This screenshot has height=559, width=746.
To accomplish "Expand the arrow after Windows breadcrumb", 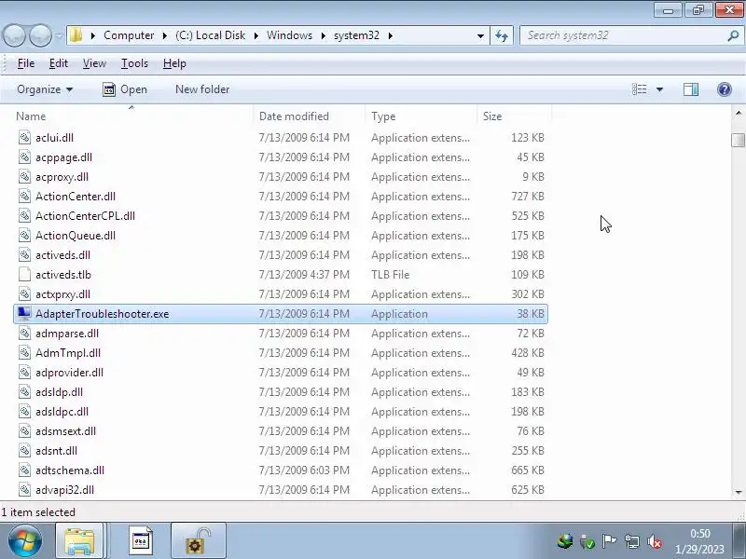I will tap(324, 35).
